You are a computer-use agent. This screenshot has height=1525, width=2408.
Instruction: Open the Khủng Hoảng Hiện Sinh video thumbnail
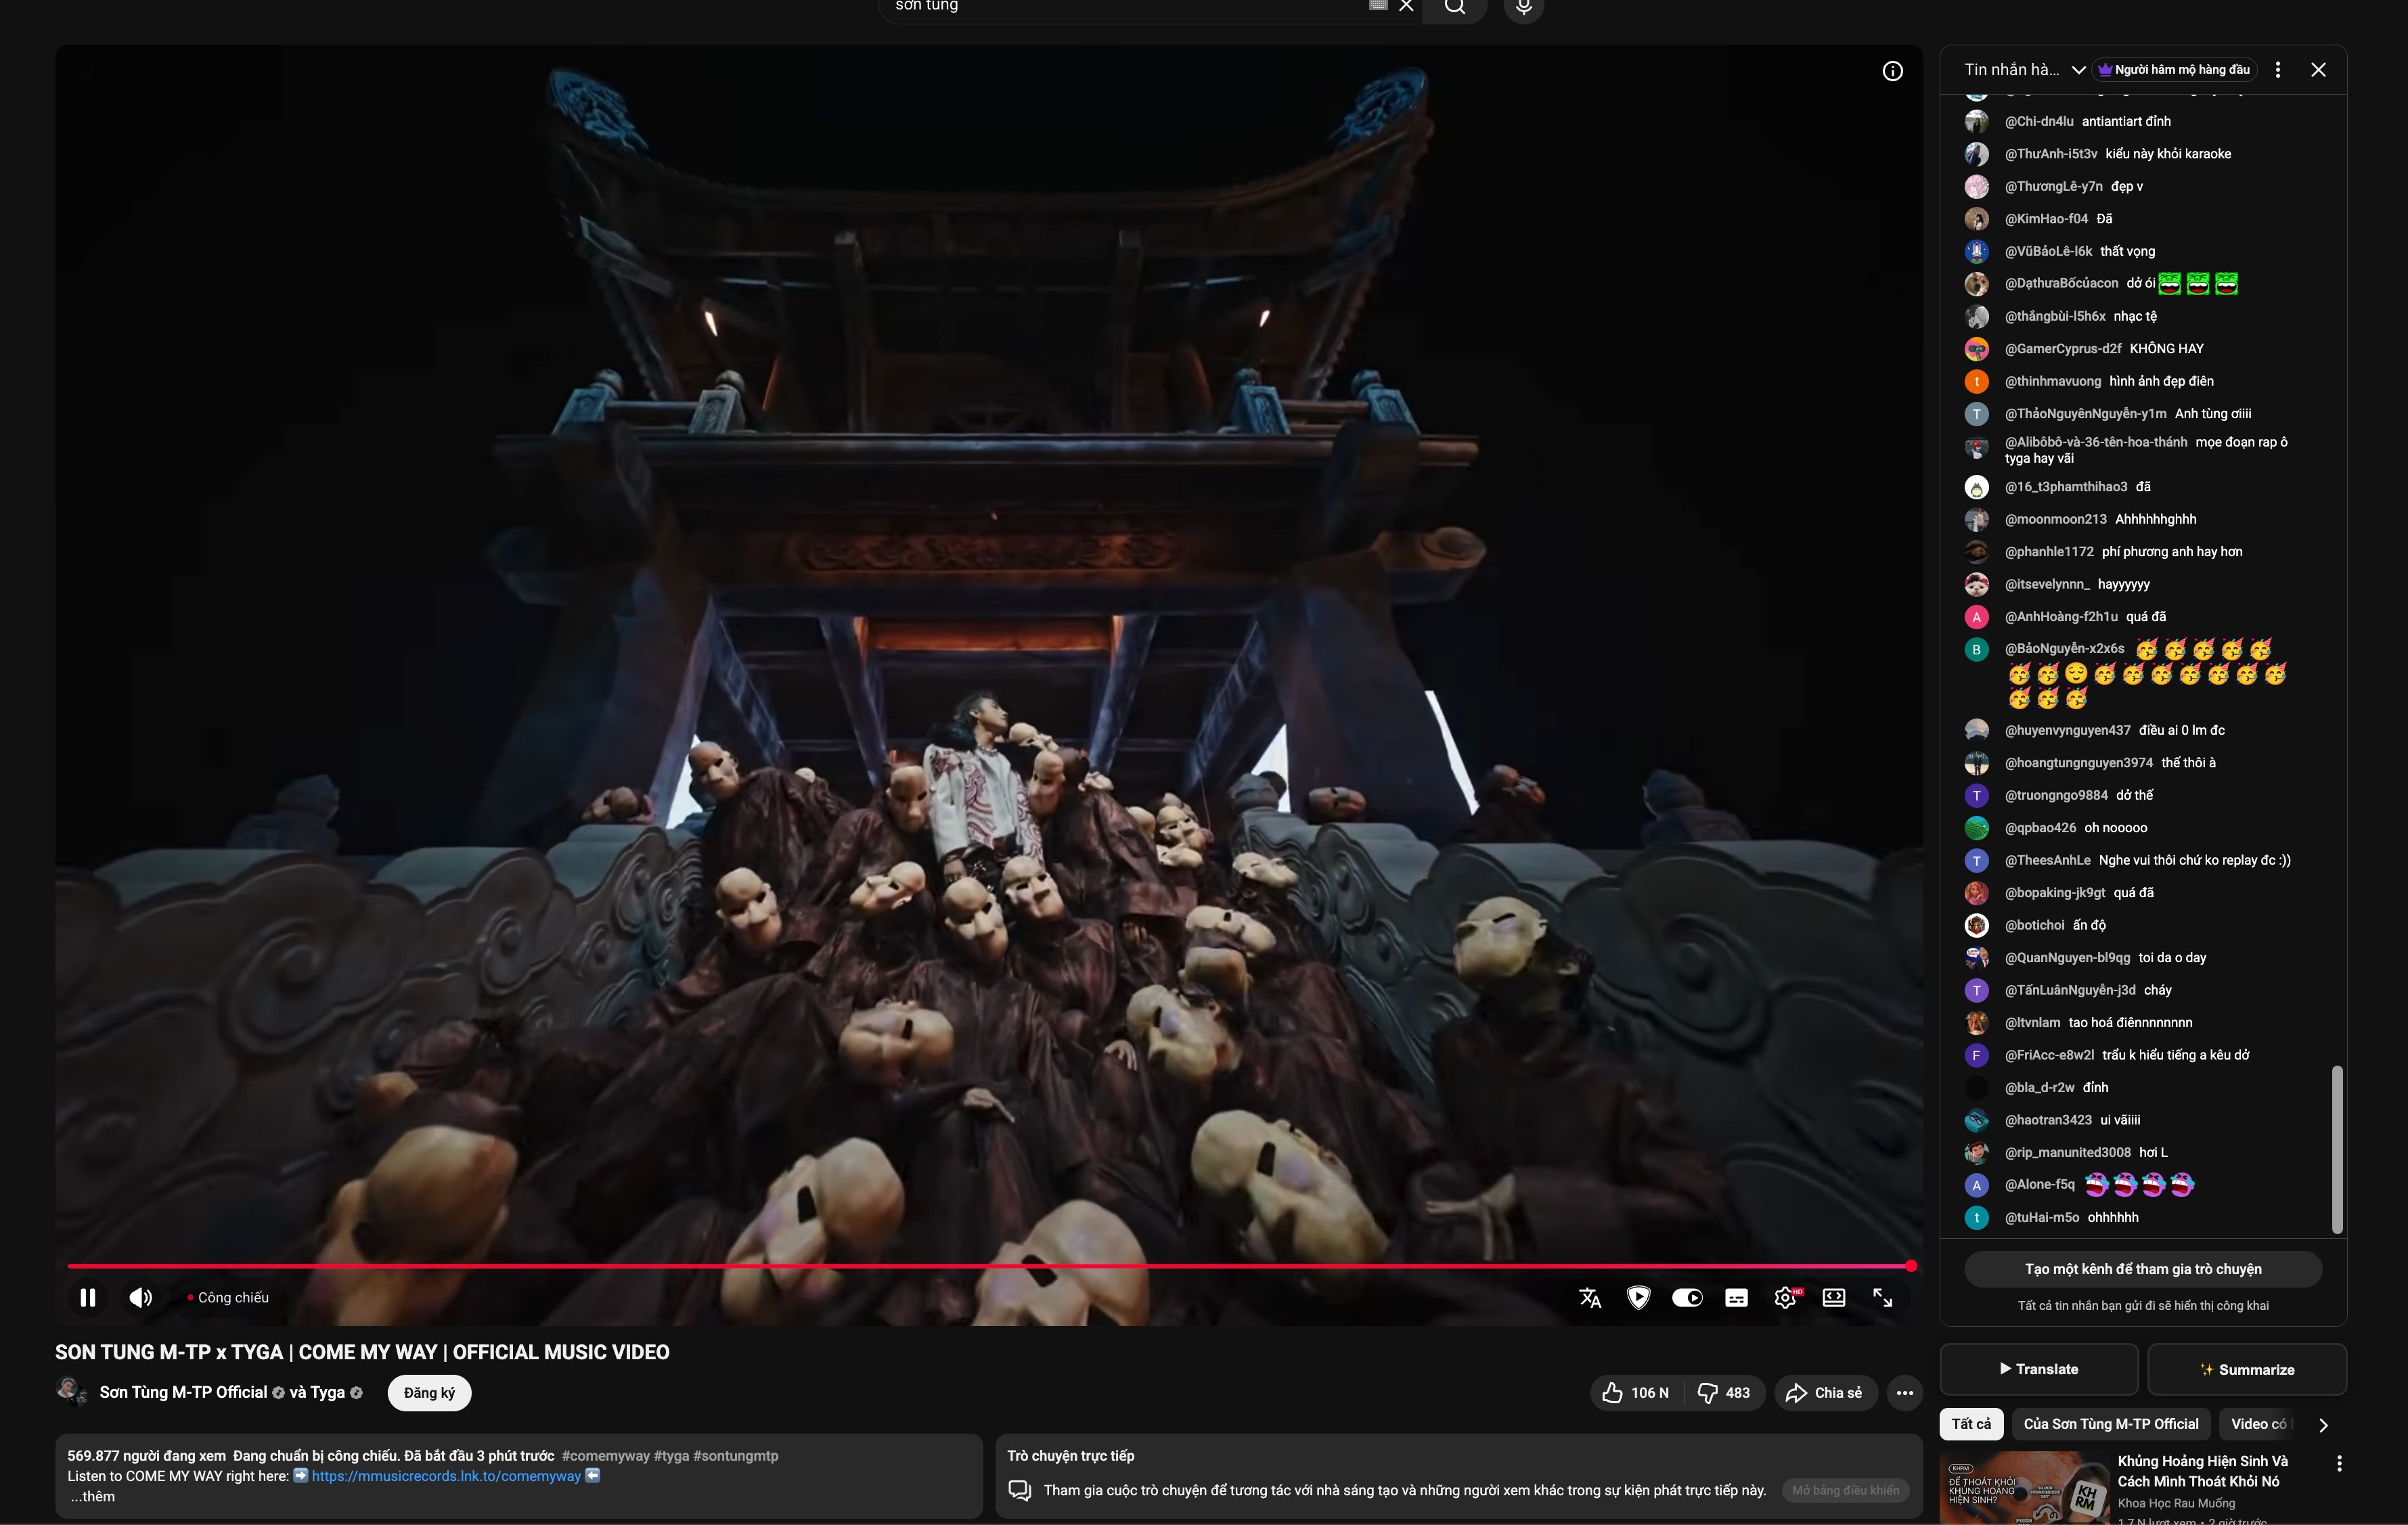(2024, 1488)
